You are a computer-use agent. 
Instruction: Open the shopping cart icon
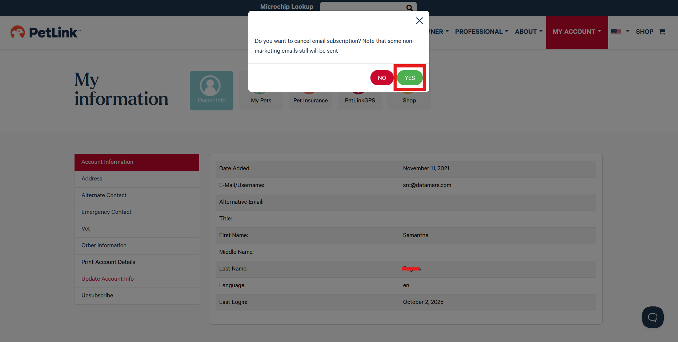click(662, 32)
